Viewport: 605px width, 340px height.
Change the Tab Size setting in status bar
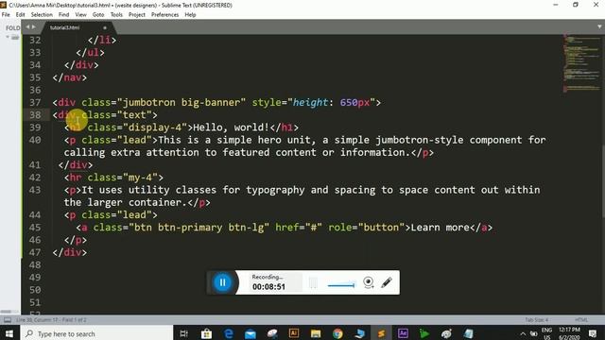536,320
